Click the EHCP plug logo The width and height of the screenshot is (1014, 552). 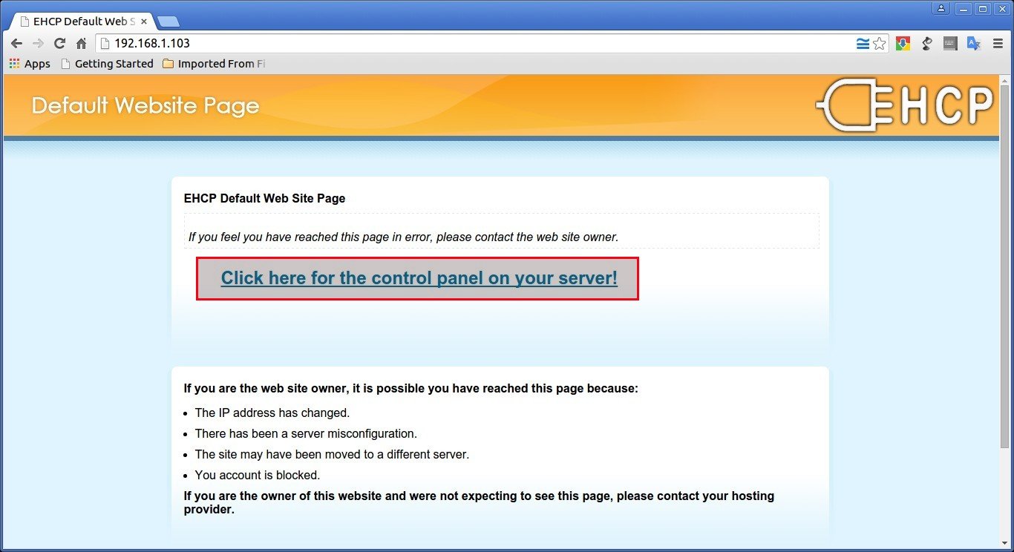[x=905, y=105]
